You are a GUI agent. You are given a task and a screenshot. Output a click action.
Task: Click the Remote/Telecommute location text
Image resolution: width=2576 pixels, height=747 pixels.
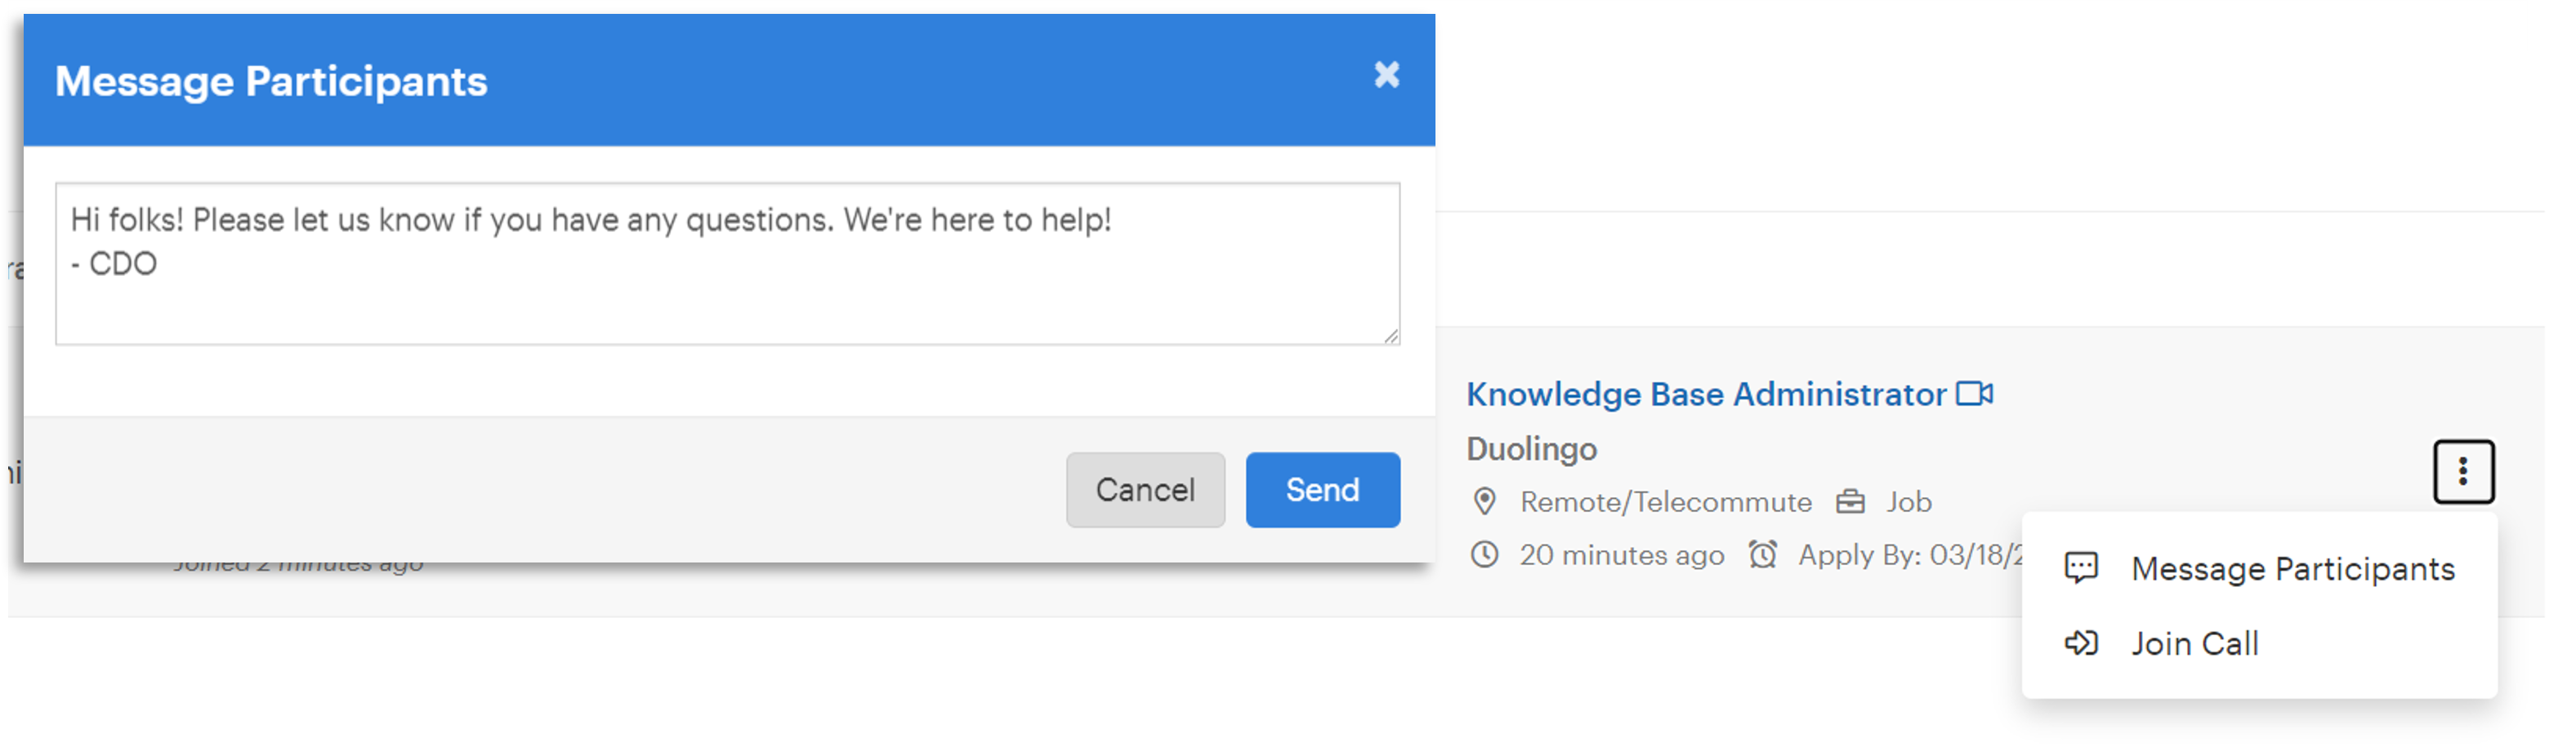tap(1665, 501)
